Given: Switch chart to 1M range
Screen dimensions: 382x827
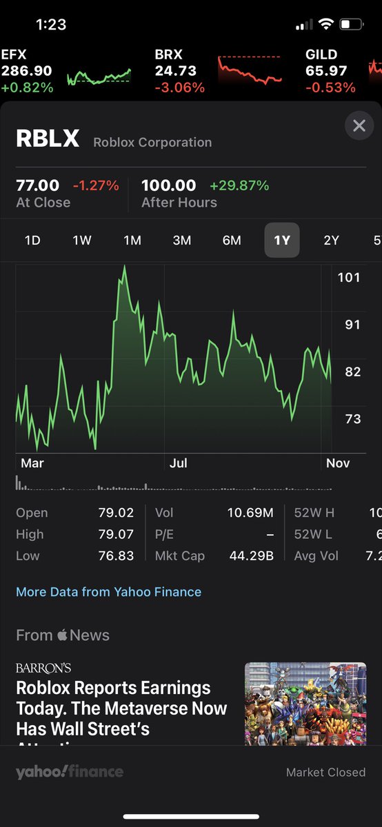Looking at the screenshot, I should (x=132, y=241).
